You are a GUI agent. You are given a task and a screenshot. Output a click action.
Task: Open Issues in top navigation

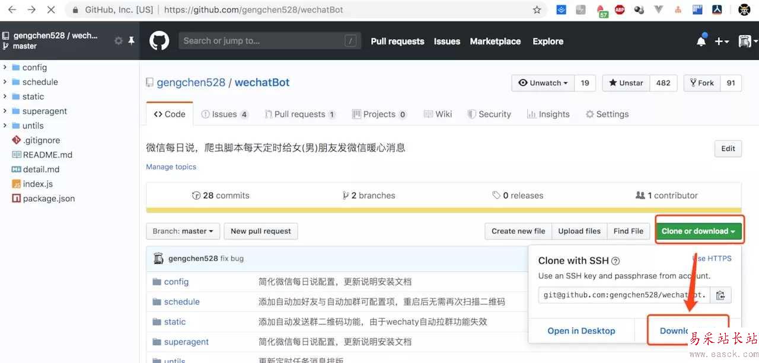pos(447,41)
